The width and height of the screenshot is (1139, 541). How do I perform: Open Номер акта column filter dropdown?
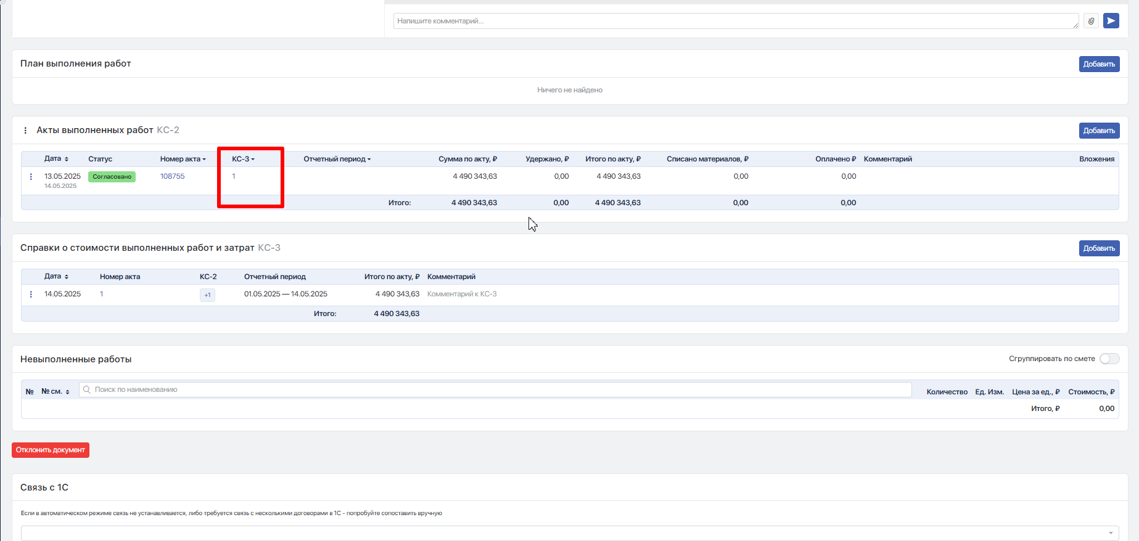click(x=183, y=159)
